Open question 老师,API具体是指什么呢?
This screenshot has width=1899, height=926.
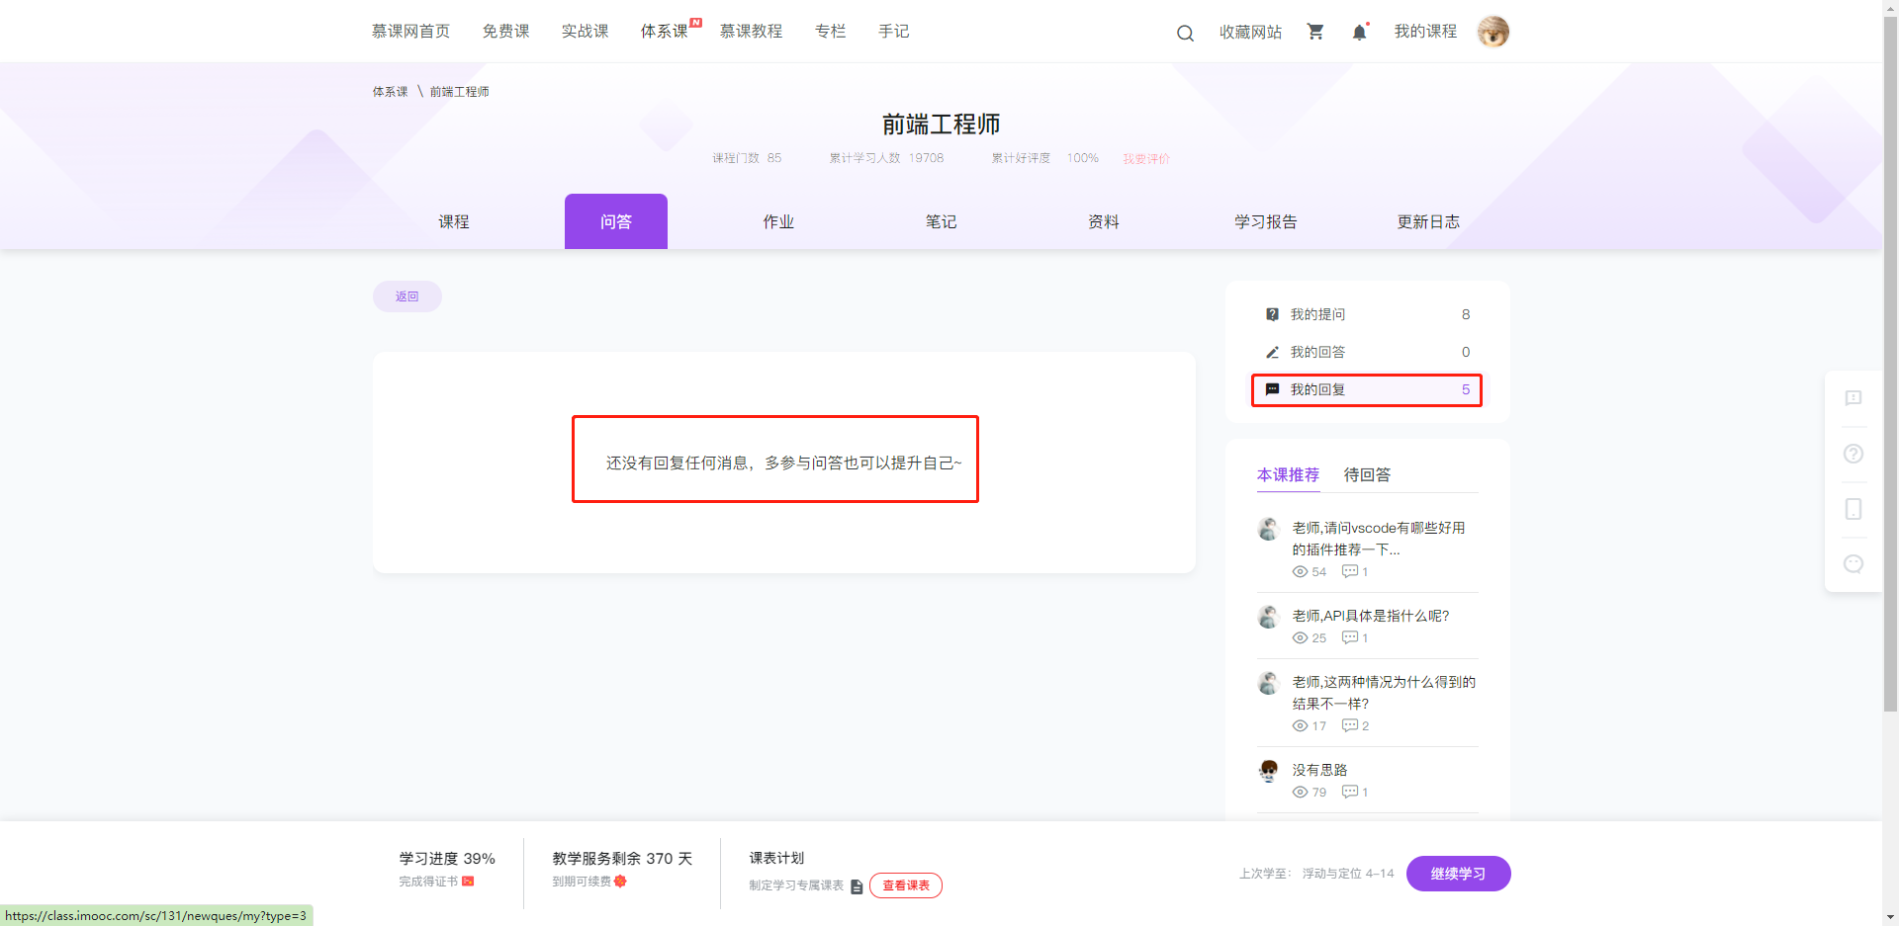(x=1370, y=616)
